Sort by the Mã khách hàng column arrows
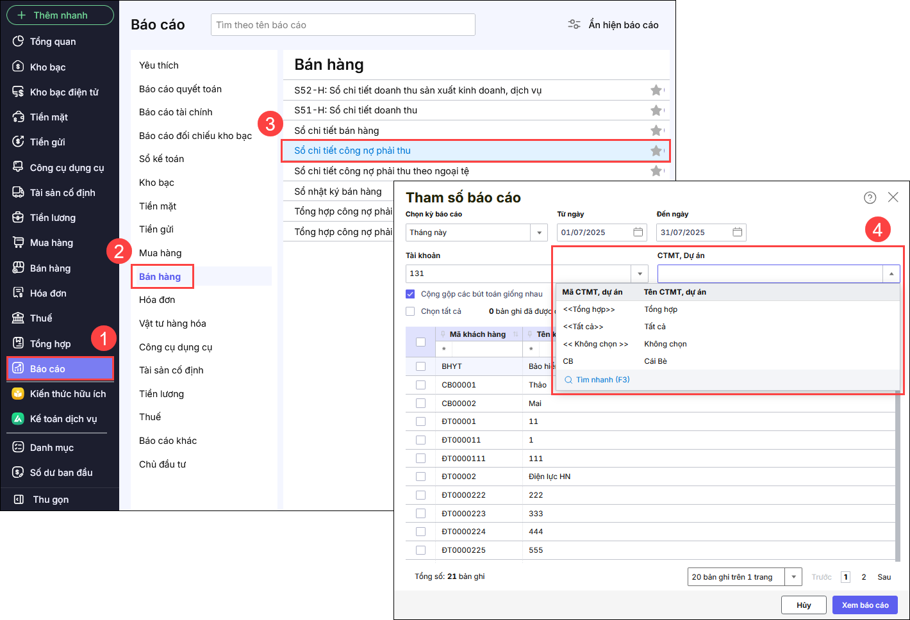Image resolution: width=910 pixels, height=620 pixels. 515,334
